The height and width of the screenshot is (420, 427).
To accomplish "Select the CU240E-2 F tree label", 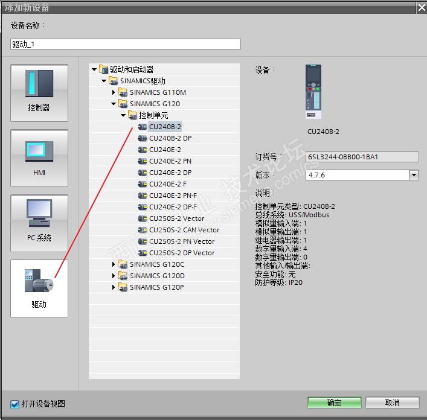I will coord(168,184).
